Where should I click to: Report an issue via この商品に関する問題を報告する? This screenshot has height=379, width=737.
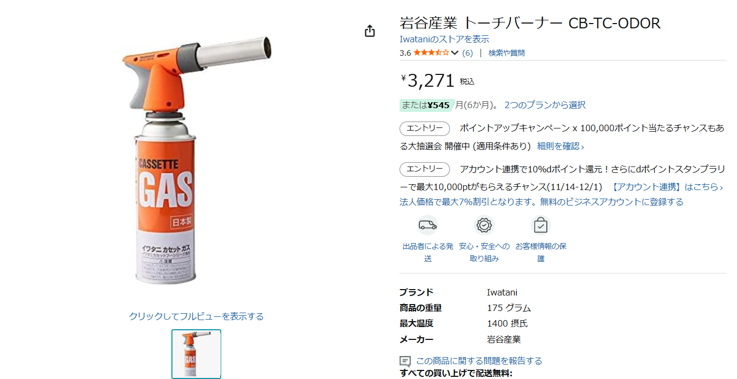click(x=479, y=361)
